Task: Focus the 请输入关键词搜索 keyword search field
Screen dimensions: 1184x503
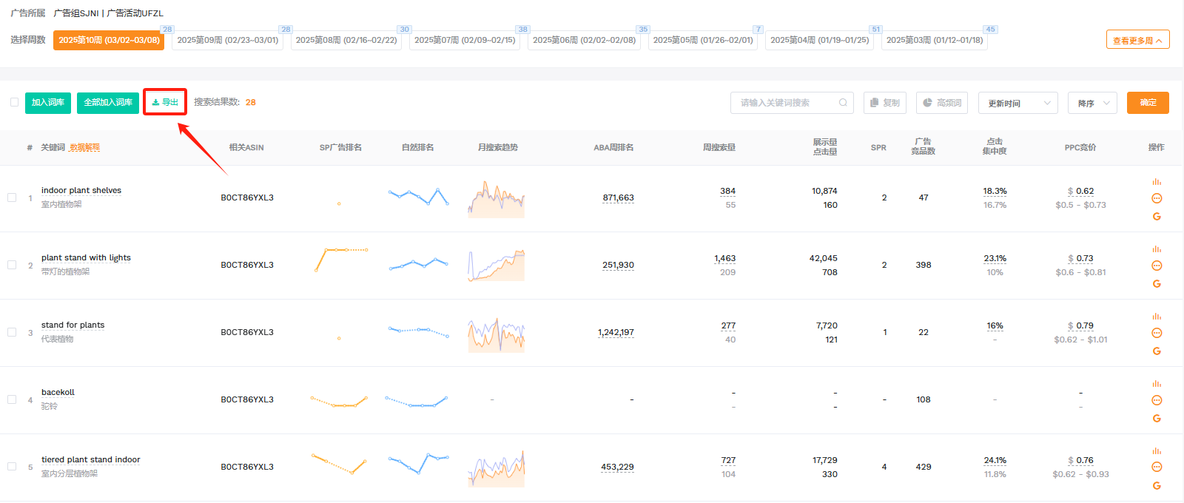Action: click(x=784, y=103)
